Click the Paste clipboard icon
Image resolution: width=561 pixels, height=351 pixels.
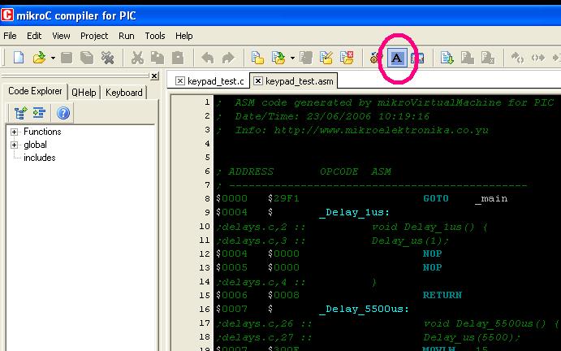click(x=178, y=58)
